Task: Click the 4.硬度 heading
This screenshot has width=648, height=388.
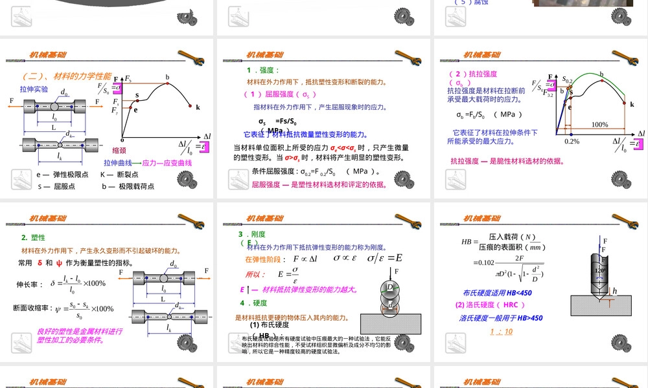Action: point(253,303)
